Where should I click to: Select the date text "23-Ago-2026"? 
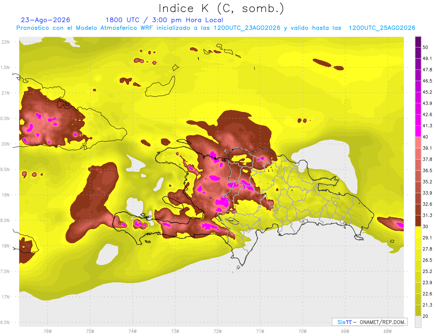click(x=46, y=20)
